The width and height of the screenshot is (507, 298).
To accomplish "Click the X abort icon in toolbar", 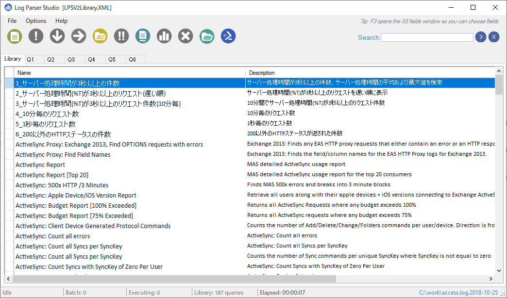I will click(186, 35).
